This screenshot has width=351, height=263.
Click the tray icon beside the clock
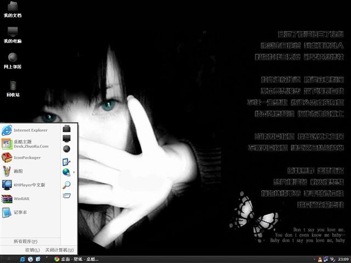click(x=333, y=259)
